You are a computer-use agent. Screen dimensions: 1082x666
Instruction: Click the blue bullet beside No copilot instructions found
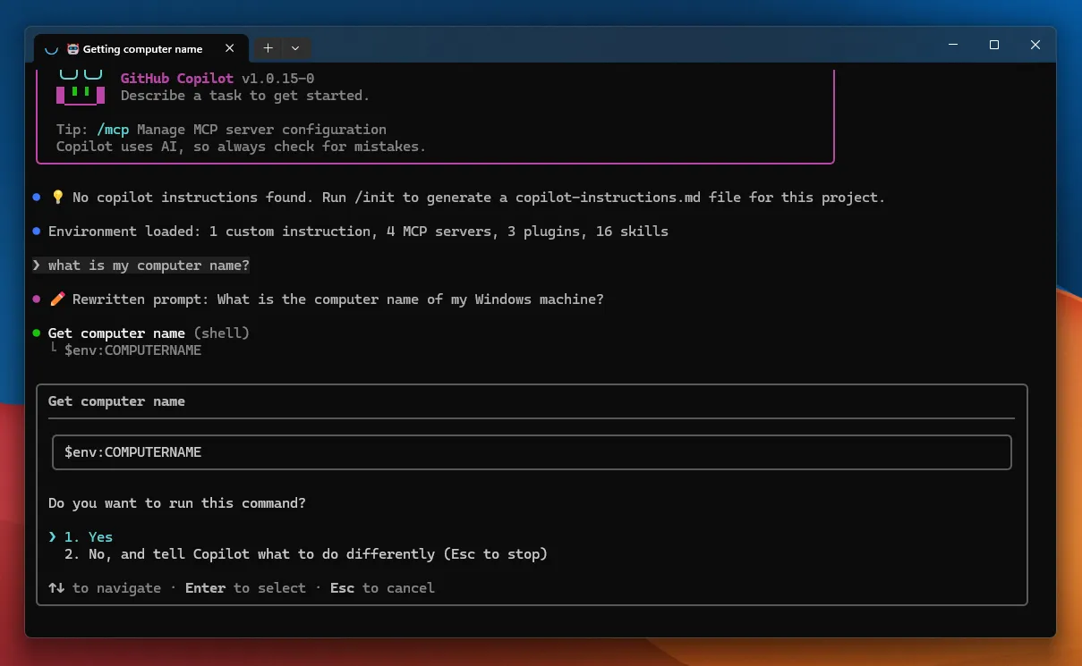[x=35, y=197]
